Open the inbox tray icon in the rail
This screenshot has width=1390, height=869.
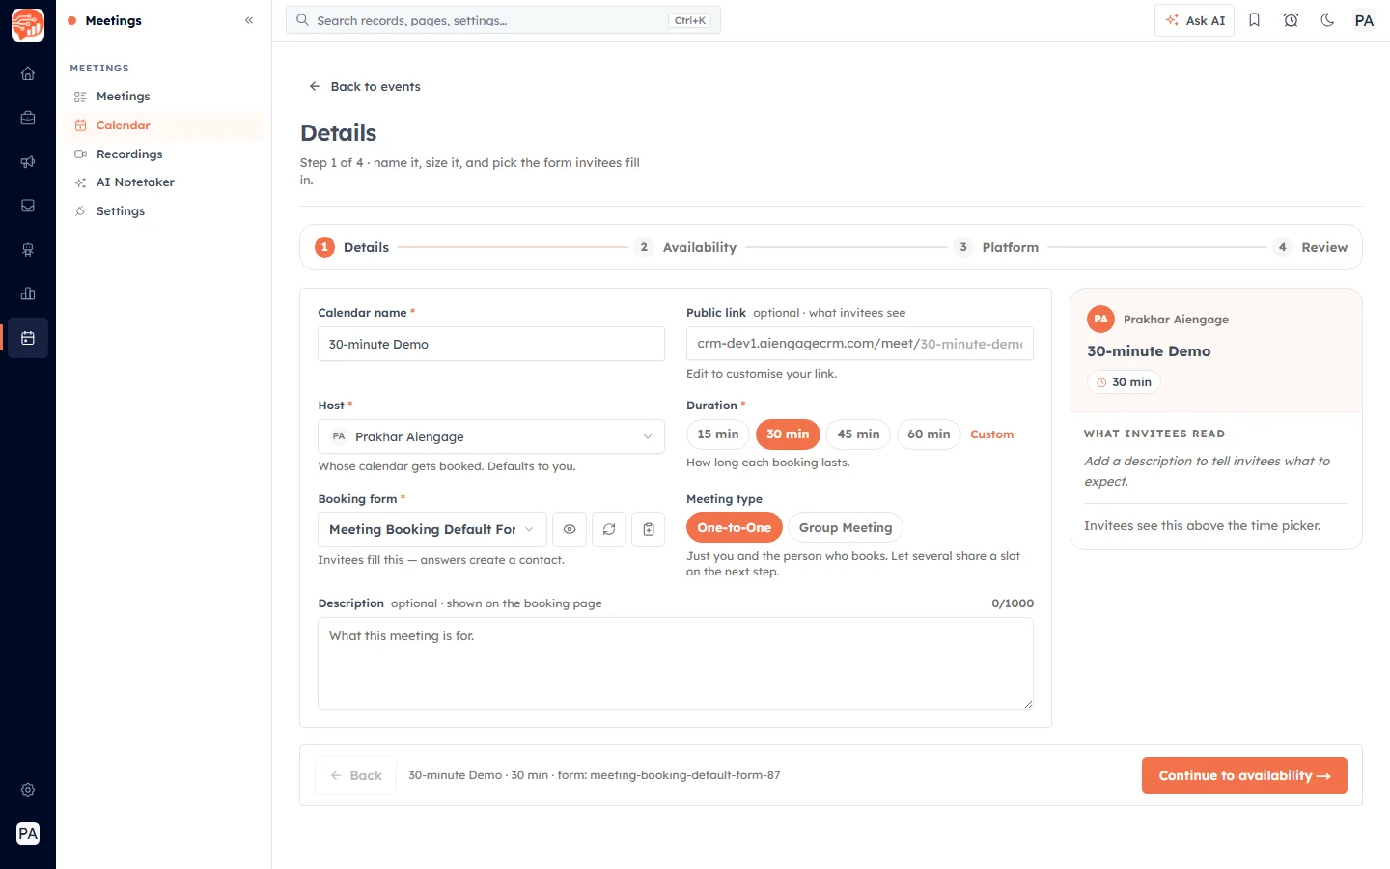coord(28,206)
